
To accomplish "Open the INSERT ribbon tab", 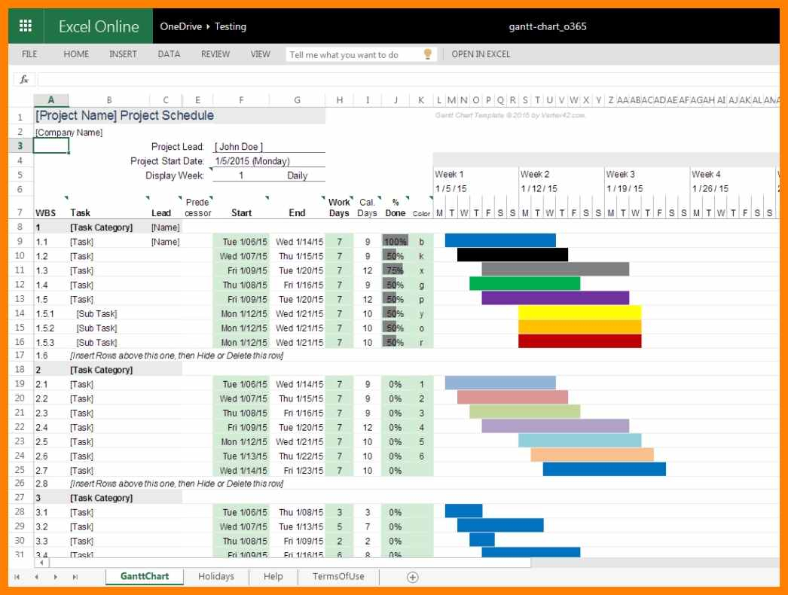I will pos(123,53).
